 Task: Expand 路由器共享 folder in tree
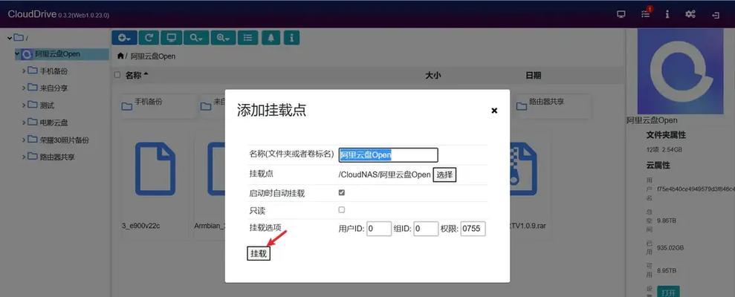(24, 157)
